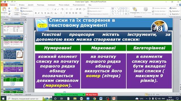The width and height of the screenshot is (181, 101).
Task: Align text left in paragraph group
Action: (67, 13)
